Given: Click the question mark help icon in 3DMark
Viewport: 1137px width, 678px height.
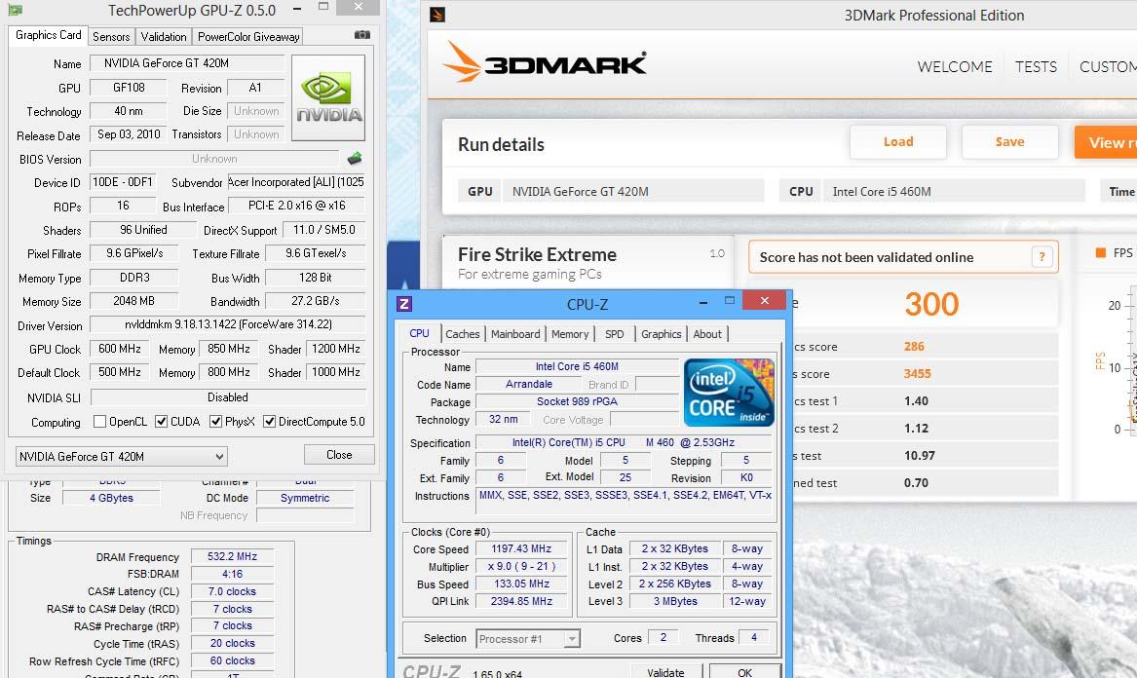Looking at the screenshot, I should tap(1042, 257).
